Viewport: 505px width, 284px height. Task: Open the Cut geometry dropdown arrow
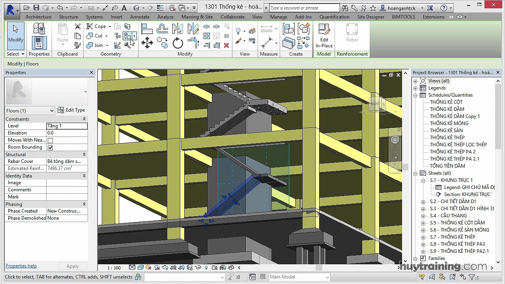pyautogui.click(x=107, y=36)
